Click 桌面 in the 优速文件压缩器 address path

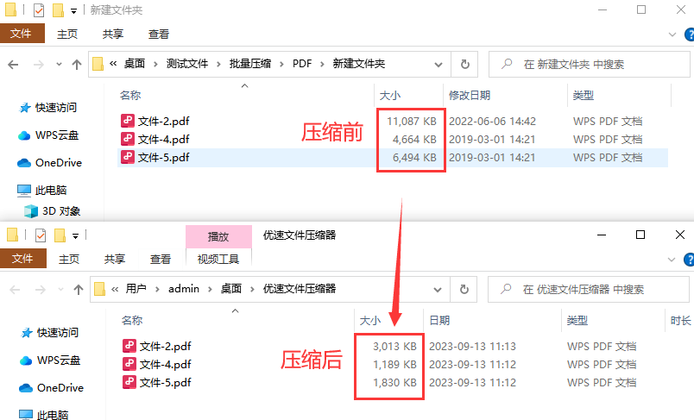coord(231,289)
